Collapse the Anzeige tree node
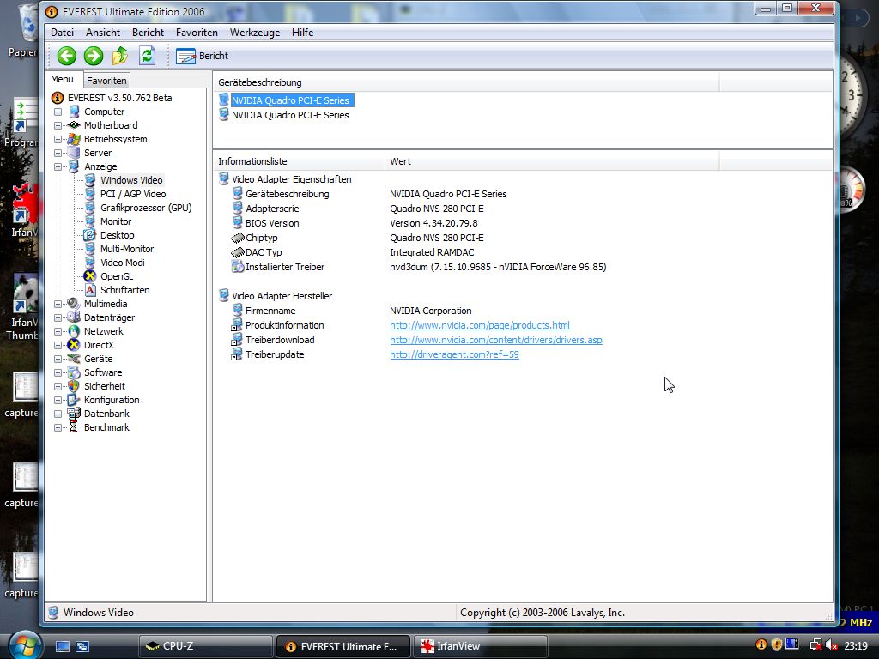The image size is (879, 659). 58,166
